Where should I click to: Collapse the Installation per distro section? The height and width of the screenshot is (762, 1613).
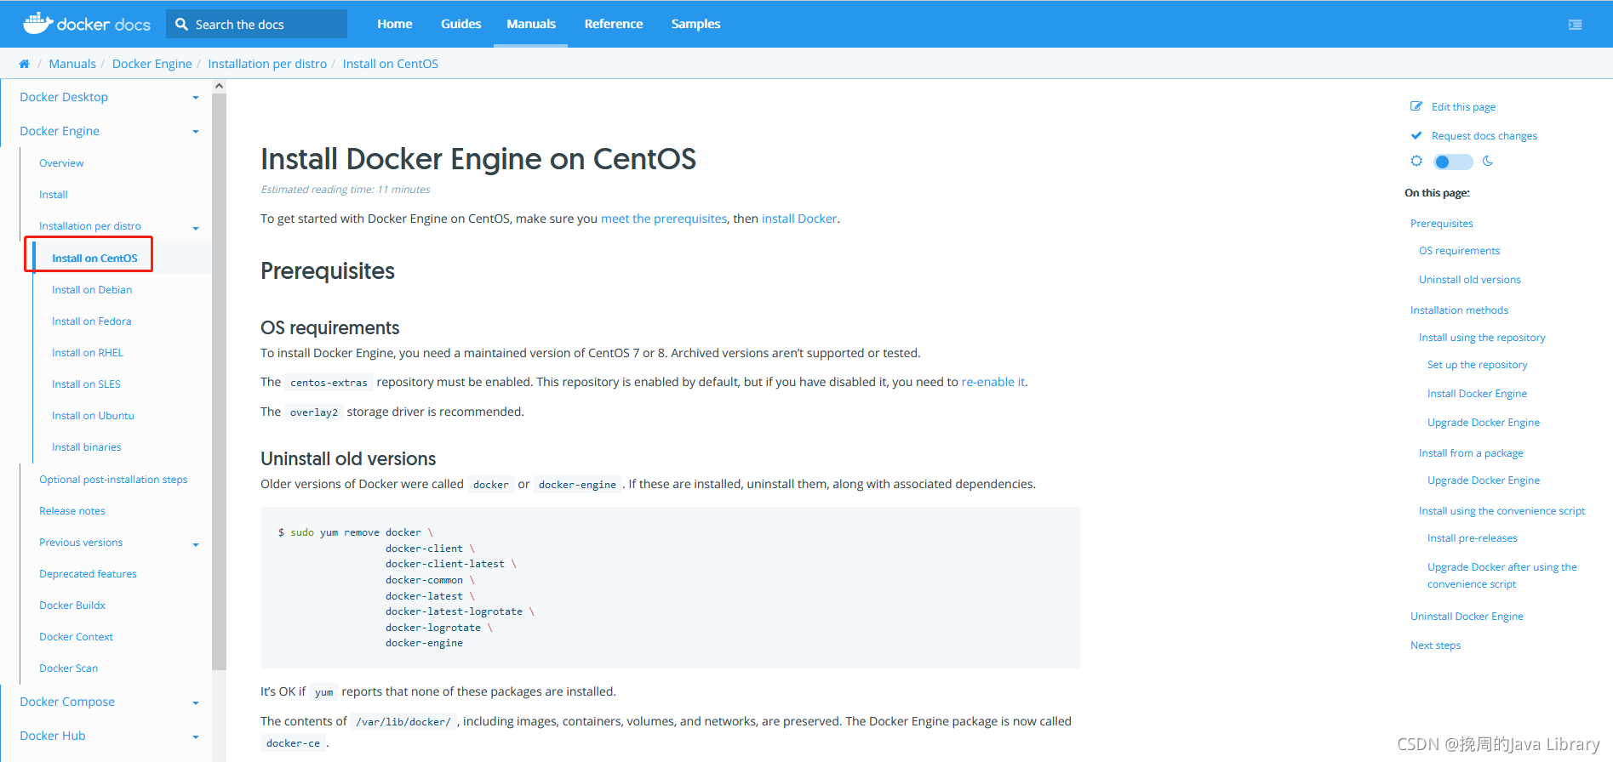[x=196, y=228]
